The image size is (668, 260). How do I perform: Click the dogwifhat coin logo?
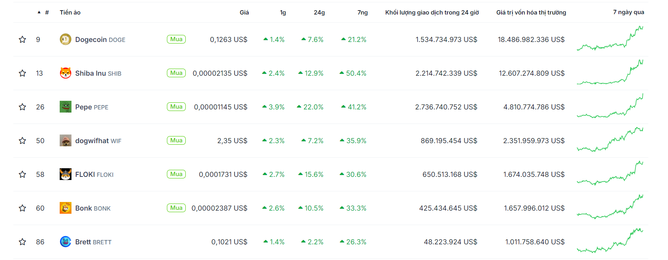click(65, 140)
